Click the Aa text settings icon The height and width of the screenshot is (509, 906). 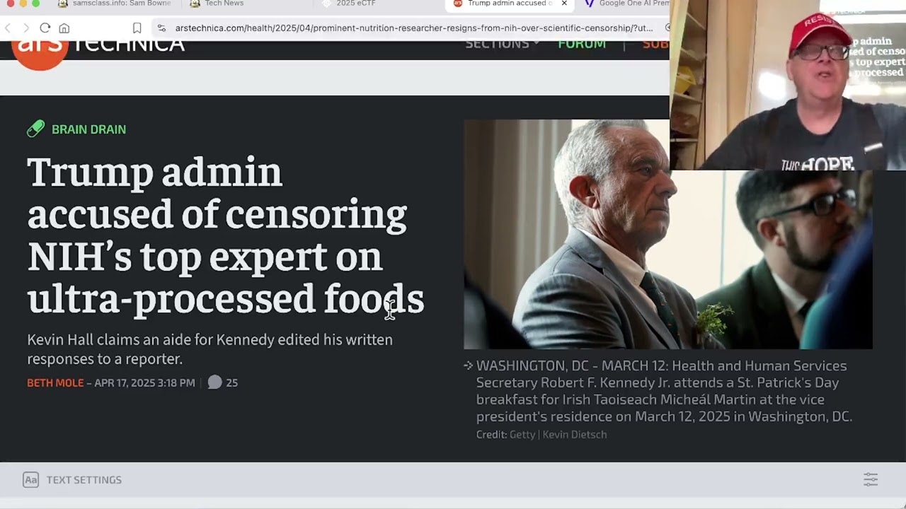[x=30, y=480]
